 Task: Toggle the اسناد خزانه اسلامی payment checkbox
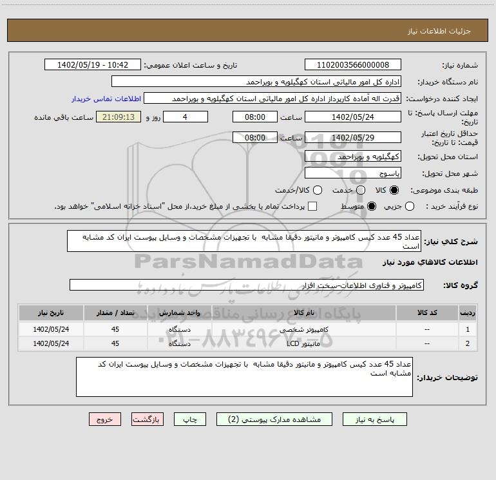point(312,206)
